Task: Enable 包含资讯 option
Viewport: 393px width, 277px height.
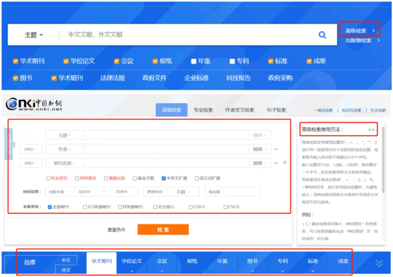Action: (48, 178)
